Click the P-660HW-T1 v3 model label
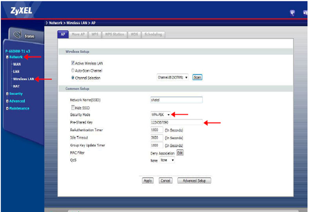This screenshot has height=212, width=309. (x=18, y=52)
